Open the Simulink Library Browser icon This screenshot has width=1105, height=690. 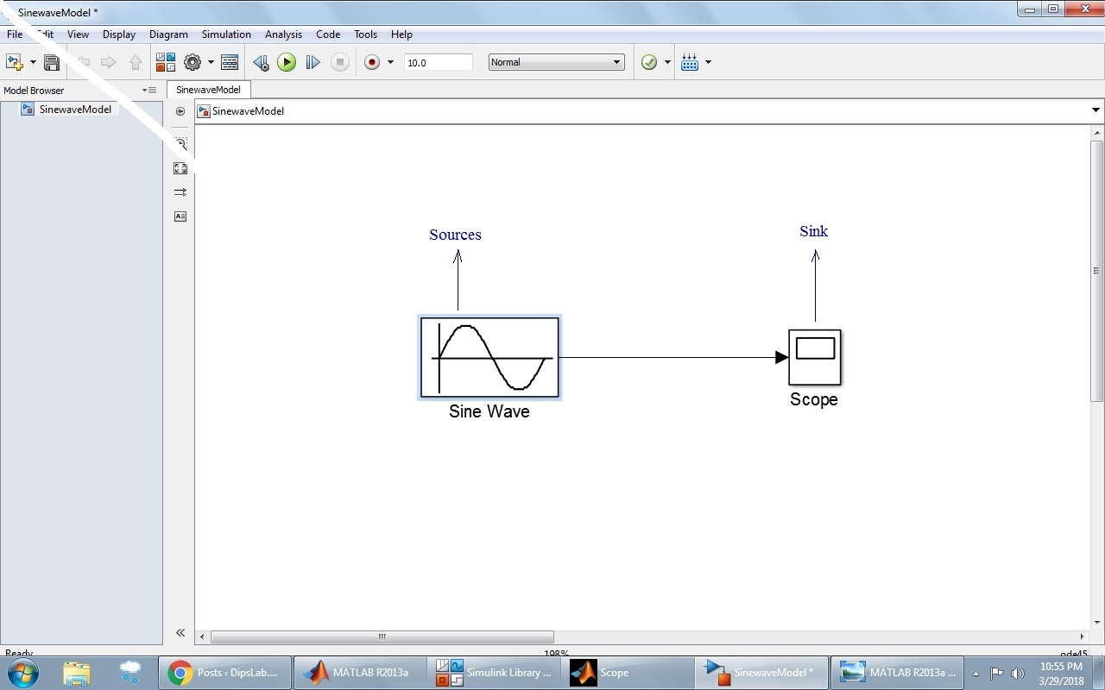tap(165, 62)
